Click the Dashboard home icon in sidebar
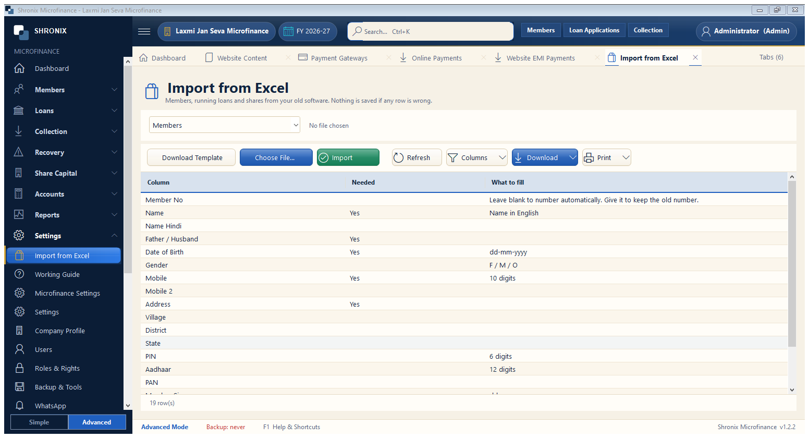Image resolution: width=809 pixels, height=438 pixels. click(x=19, y=68)
